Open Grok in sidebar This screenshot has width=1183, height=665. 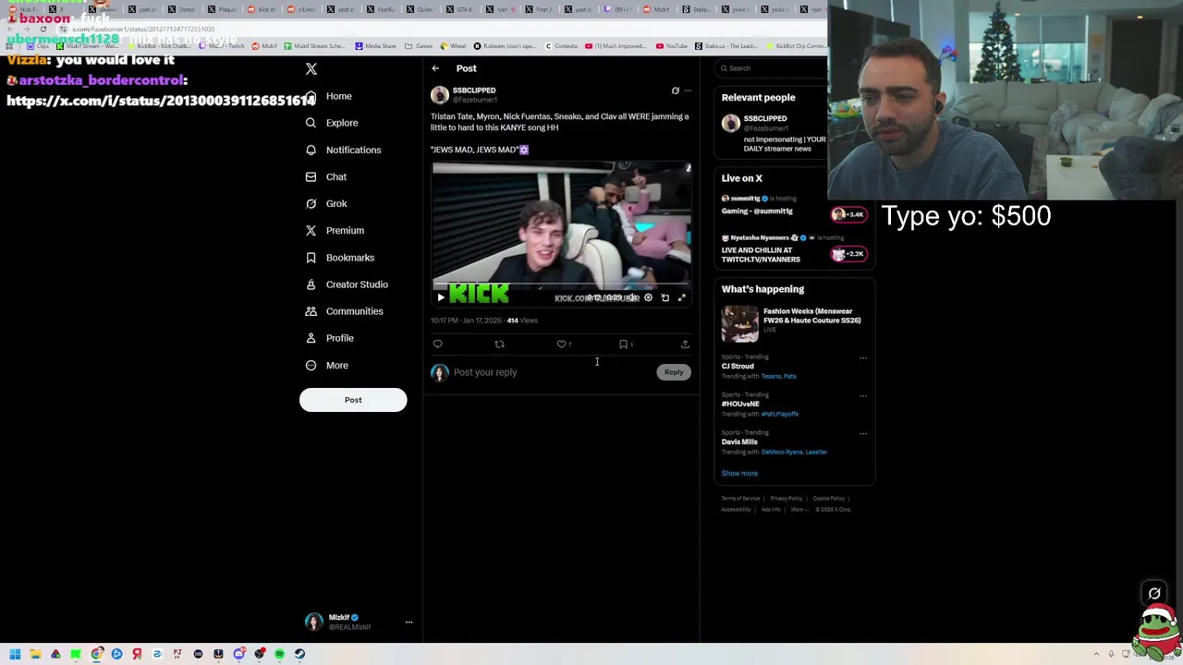pyautogui.click(x=325, y=203)
